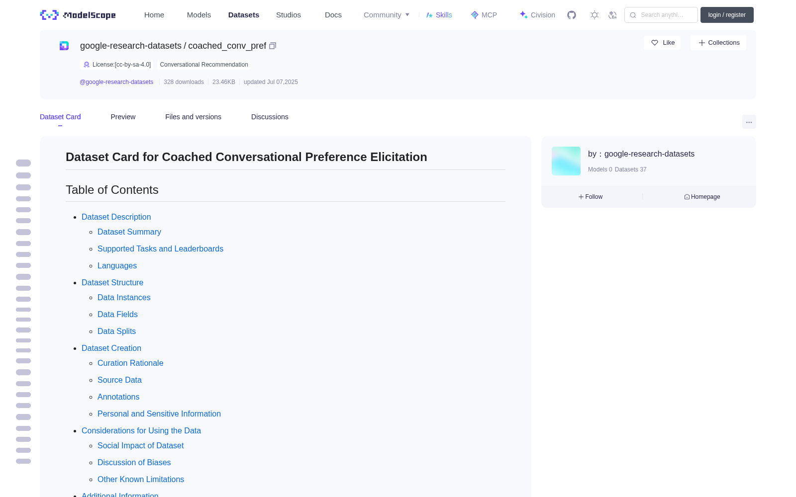Switch to the Preview tab
The image size is (796, 497).
pos(123,117)
